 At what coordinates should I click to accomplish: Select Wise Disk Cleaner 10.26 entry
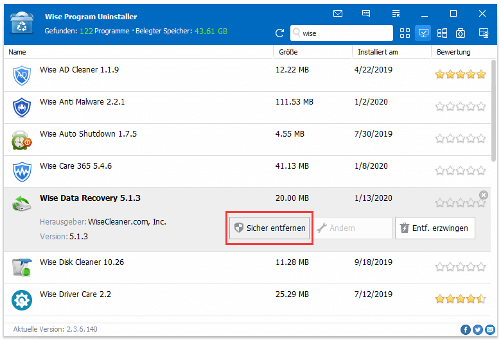tap(247, 268)
